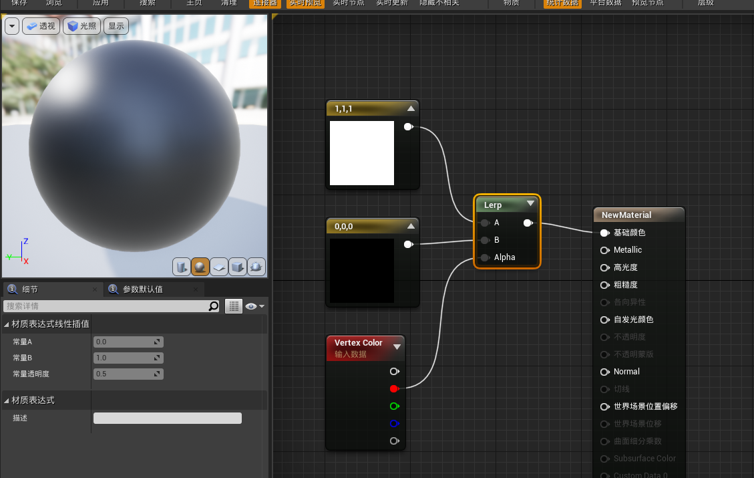Toggle the 实时预览 toolbar option
The width and height of the screenshot is (754, 478).
click(305, 3)
